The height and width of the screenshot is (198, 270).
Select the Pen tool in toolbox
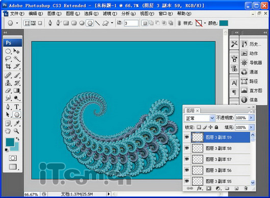tap(8, 107)
